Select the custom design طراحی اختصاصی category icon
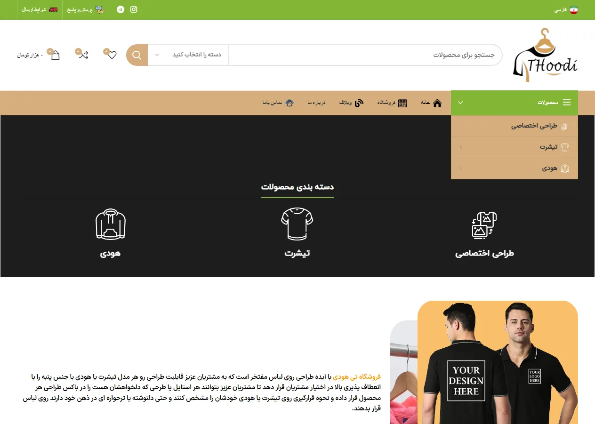The image size is (595, 424). (484, 225)
